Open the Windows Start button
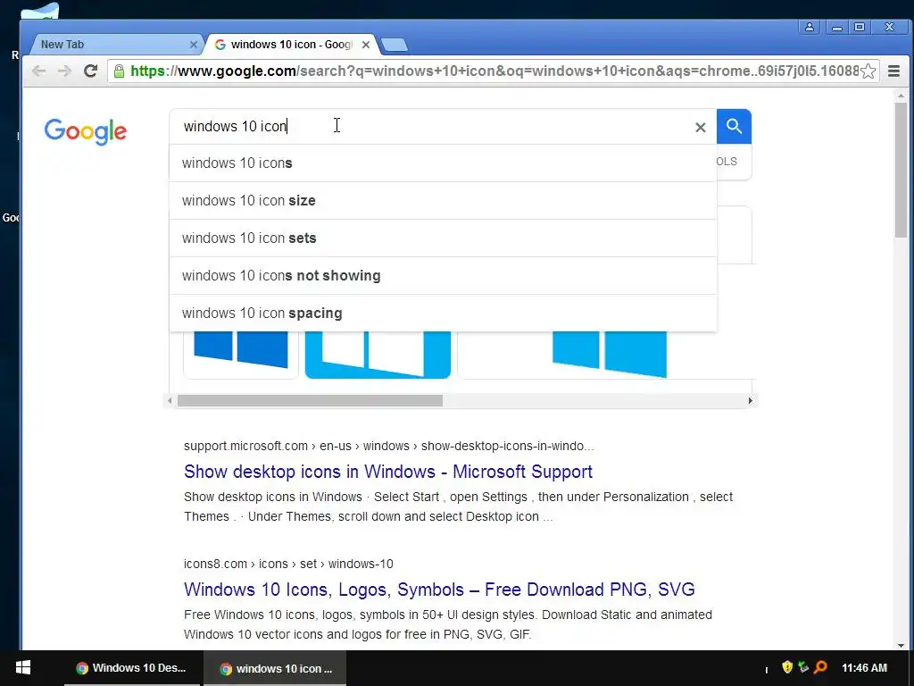This screenshot has width=914, height=686. tap(22, 668)
